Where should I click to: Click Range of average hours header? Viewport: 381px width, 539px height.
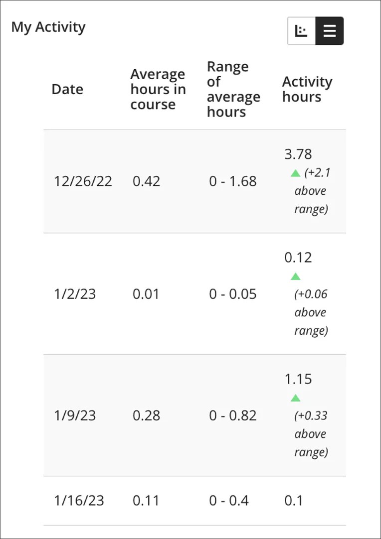(x=233, y=89)
